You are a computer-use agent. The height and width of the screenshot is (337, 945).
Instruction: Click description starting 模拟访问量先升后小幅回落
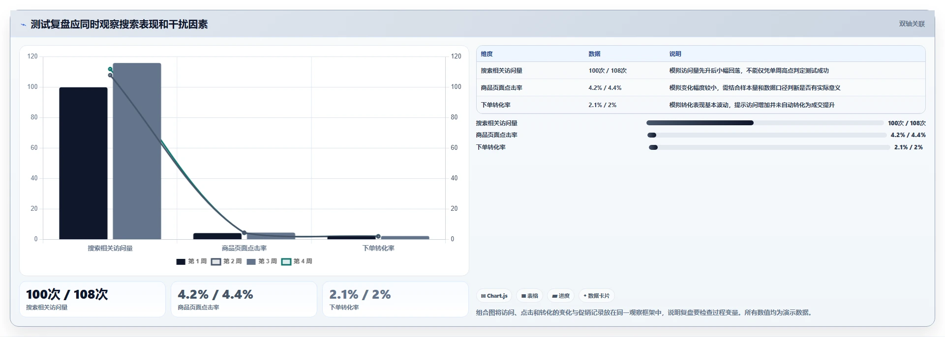pyautogui.click(x=749, y=71)
